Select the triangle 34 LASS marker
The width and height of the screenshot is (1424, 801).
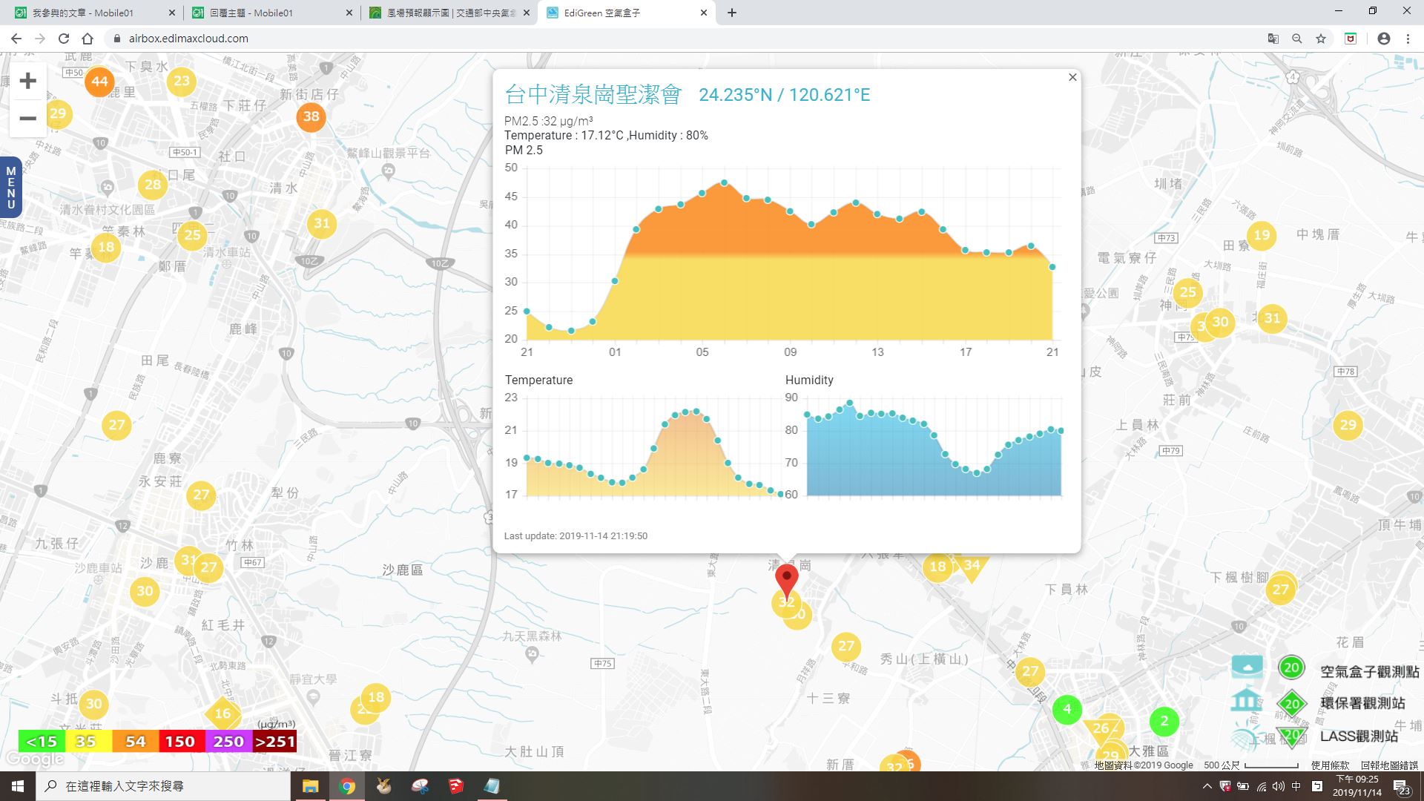pos(972,567)
